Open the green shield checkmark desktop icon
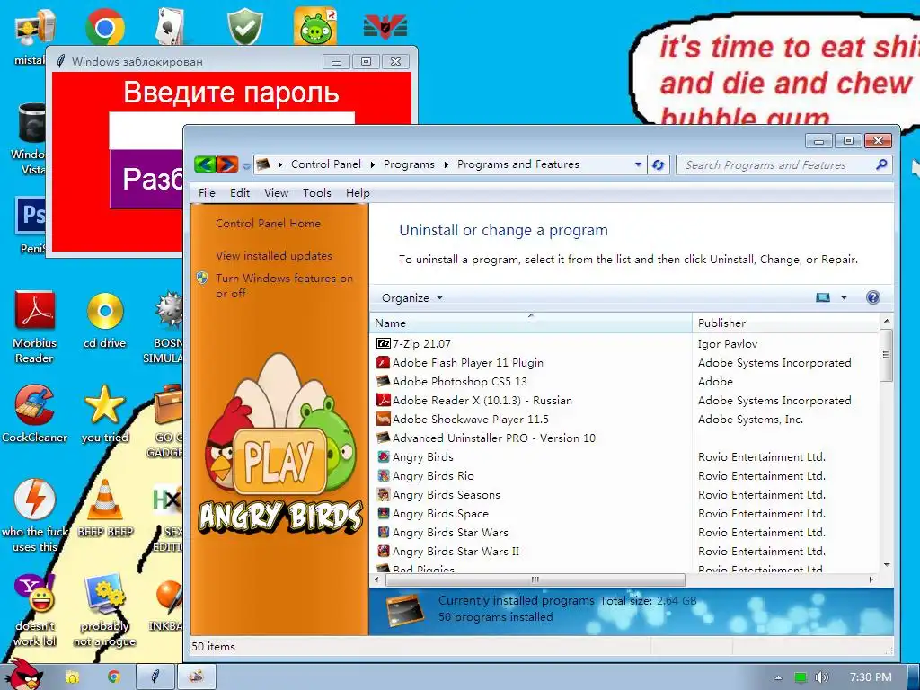Image resolution: width=920 pixels, height=690 pixels. pyautogui.click(x=244, y=27)
